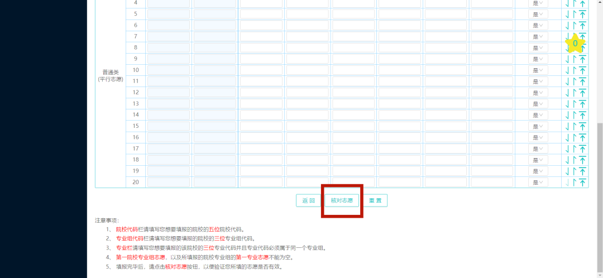Image resolution: width=603 pixels, height=278 pixels.
Task: Send row 15 to top with arrow
Action: point(582,127)
